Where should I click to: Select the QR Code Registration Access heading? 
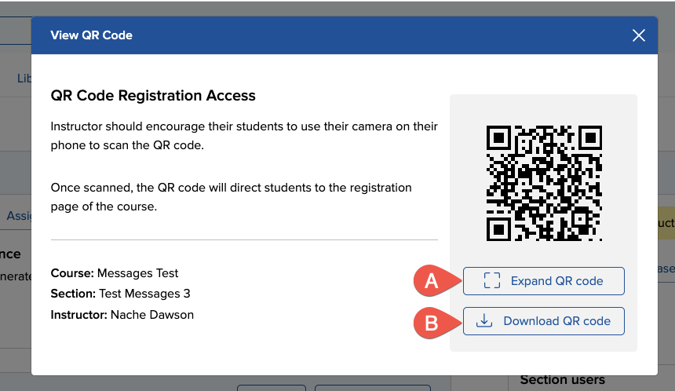[x=153, y=96]
